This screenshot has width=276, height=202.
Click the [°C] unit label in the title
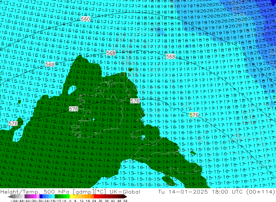100,192
